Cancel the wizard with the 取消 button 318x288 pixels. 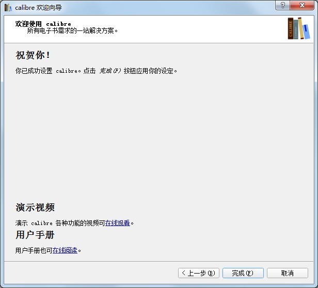pos(287,273)
